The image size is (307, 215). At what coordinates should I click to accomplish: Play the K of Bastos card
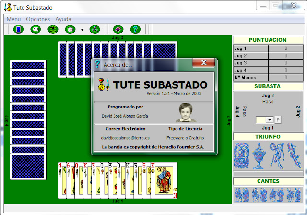(87, 180)
